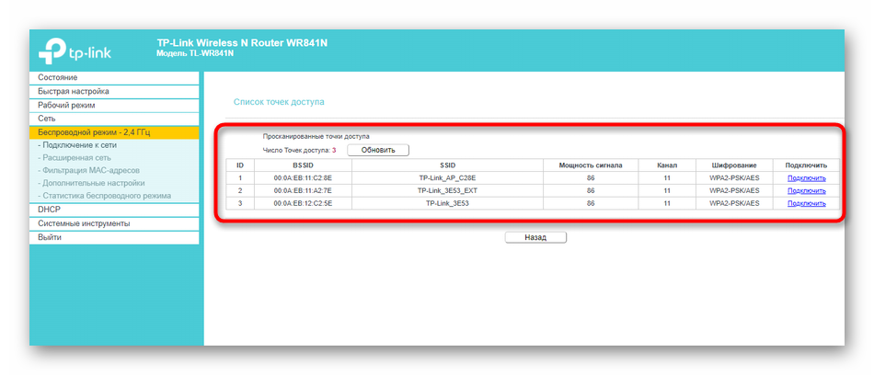874x375 pixels.
Task: Click Подключить for the TP-Link_3E53 row
Action: pyautogui.click(x=807, y=203)
